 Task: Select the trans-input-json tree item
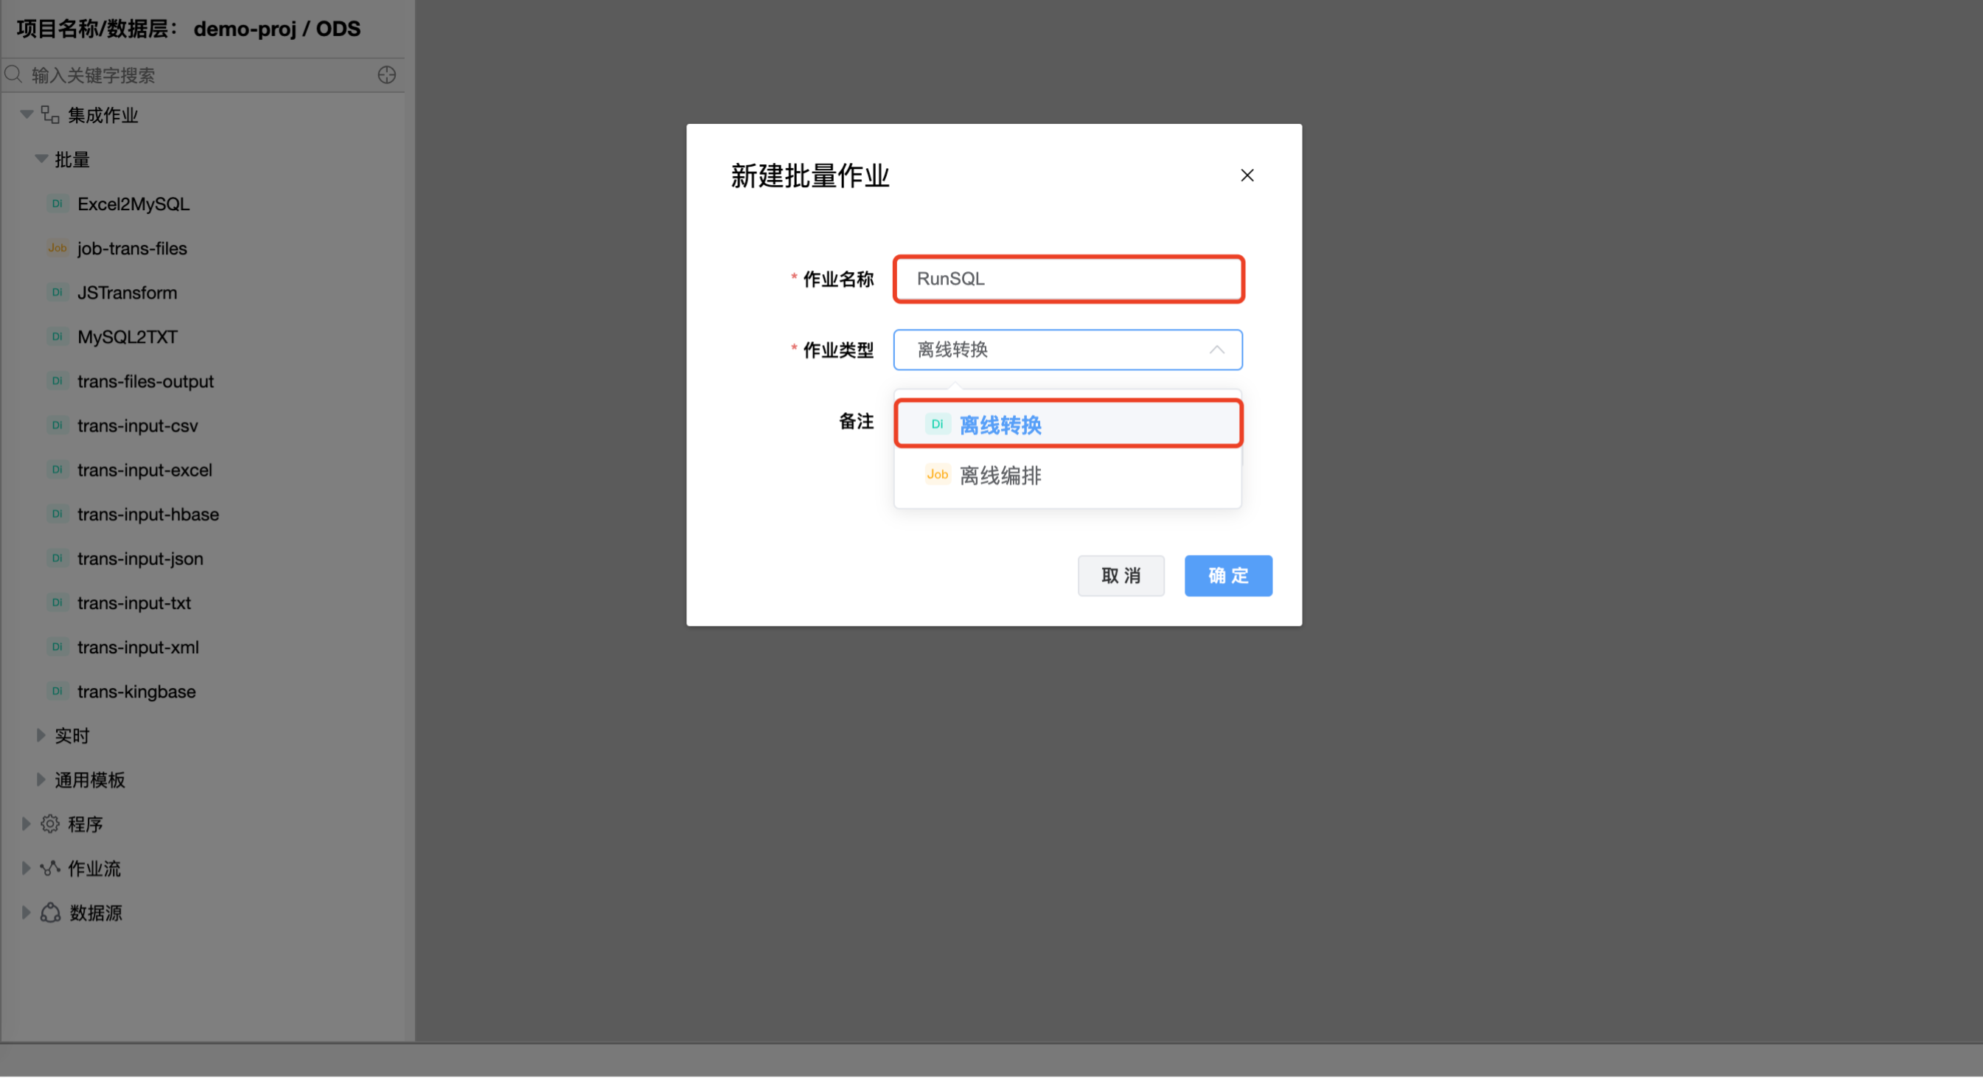click(x=139, y=558)
